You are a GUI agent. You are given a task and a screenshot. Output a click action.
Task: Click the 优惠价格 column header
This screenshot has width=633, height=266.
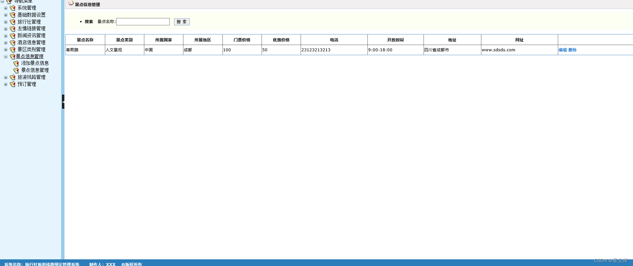coord(281,40)
